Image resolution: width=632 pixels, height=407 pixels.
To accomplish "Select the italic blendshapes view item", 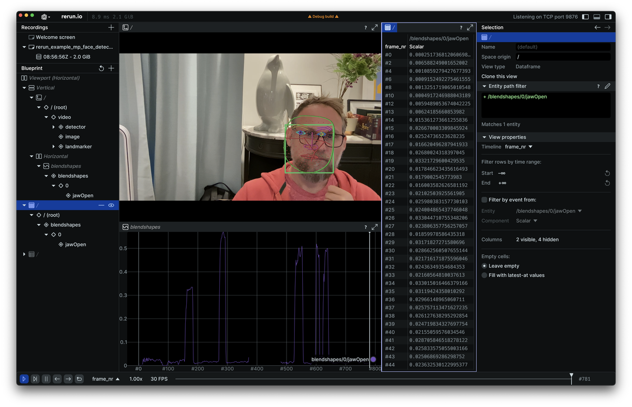I will [66, 166].
